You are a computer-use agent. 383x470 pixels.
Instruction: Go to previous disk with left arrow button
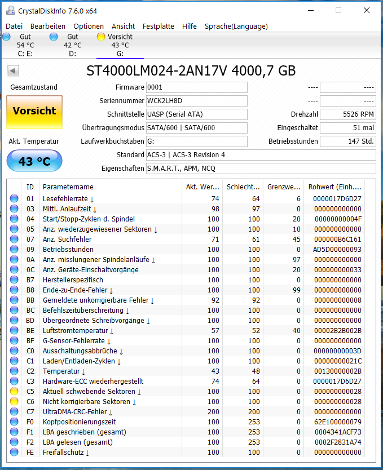pos(13,71)
